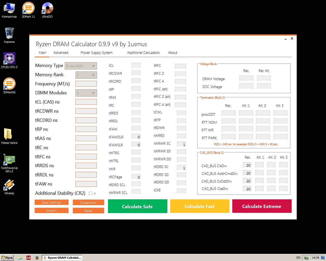Toggle the Additional Stability (CR2) checkbox
326x261 pixels.
(90, 193)
